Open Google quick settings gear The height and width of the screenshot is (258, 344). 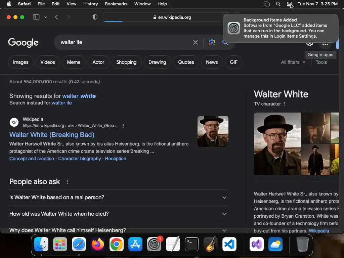(x=309, y=44)
